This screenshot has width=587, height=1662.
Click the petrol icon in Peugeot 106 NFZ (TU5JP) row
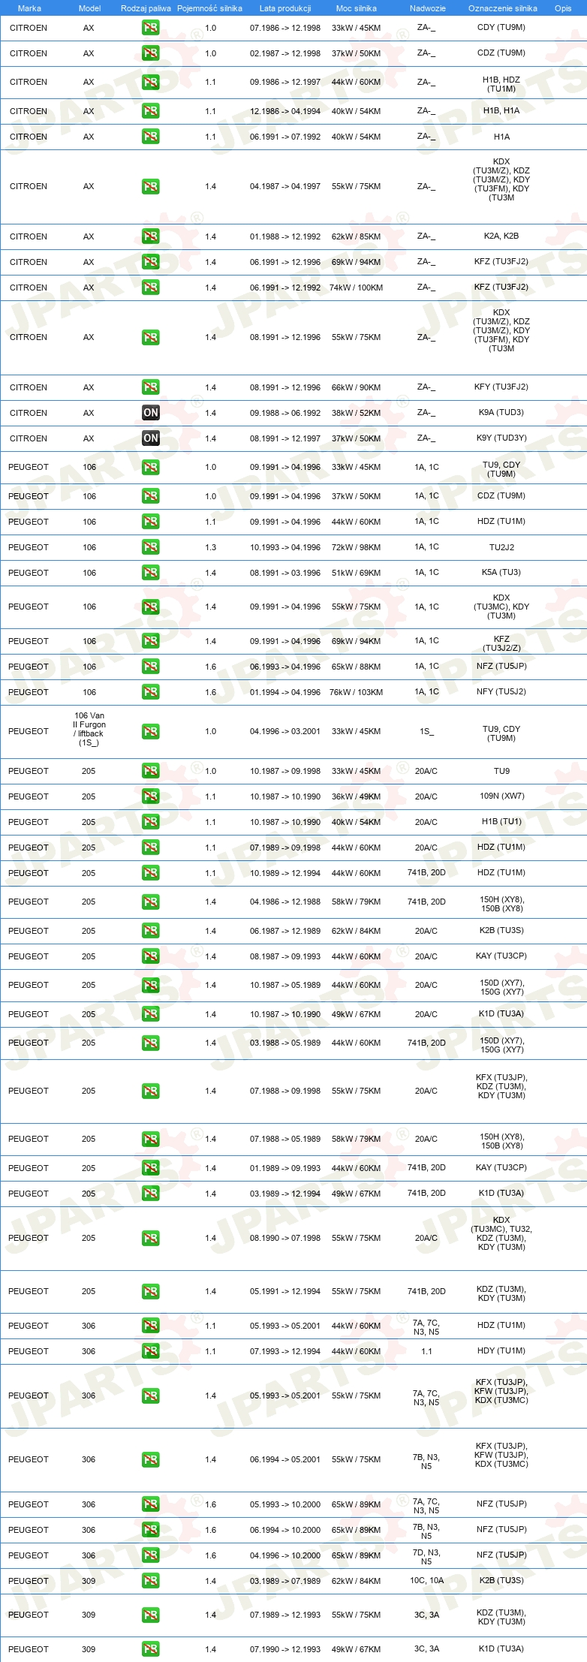(x=151, y=667)
